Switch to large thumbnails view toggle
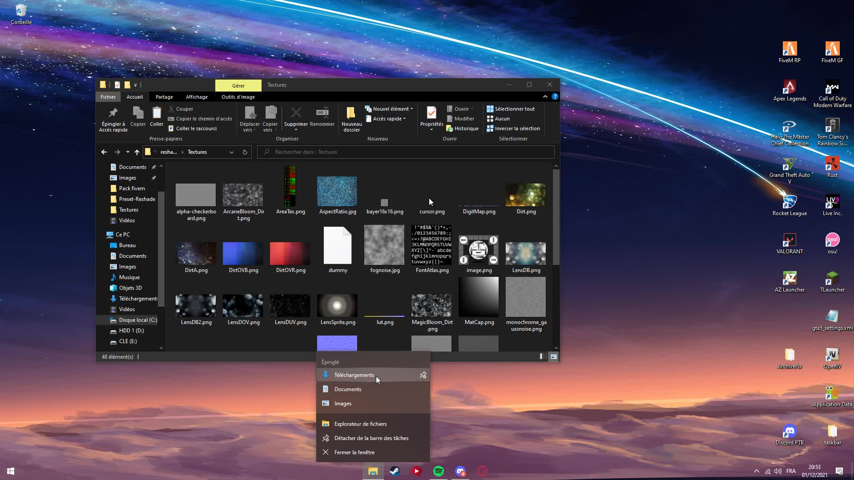The height and width of the screenshot is (480, 854). (554, 356)
